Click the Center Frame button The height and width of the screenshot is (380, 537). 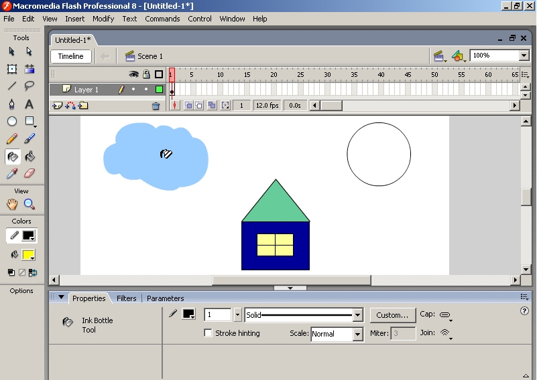tap(175, 106)
